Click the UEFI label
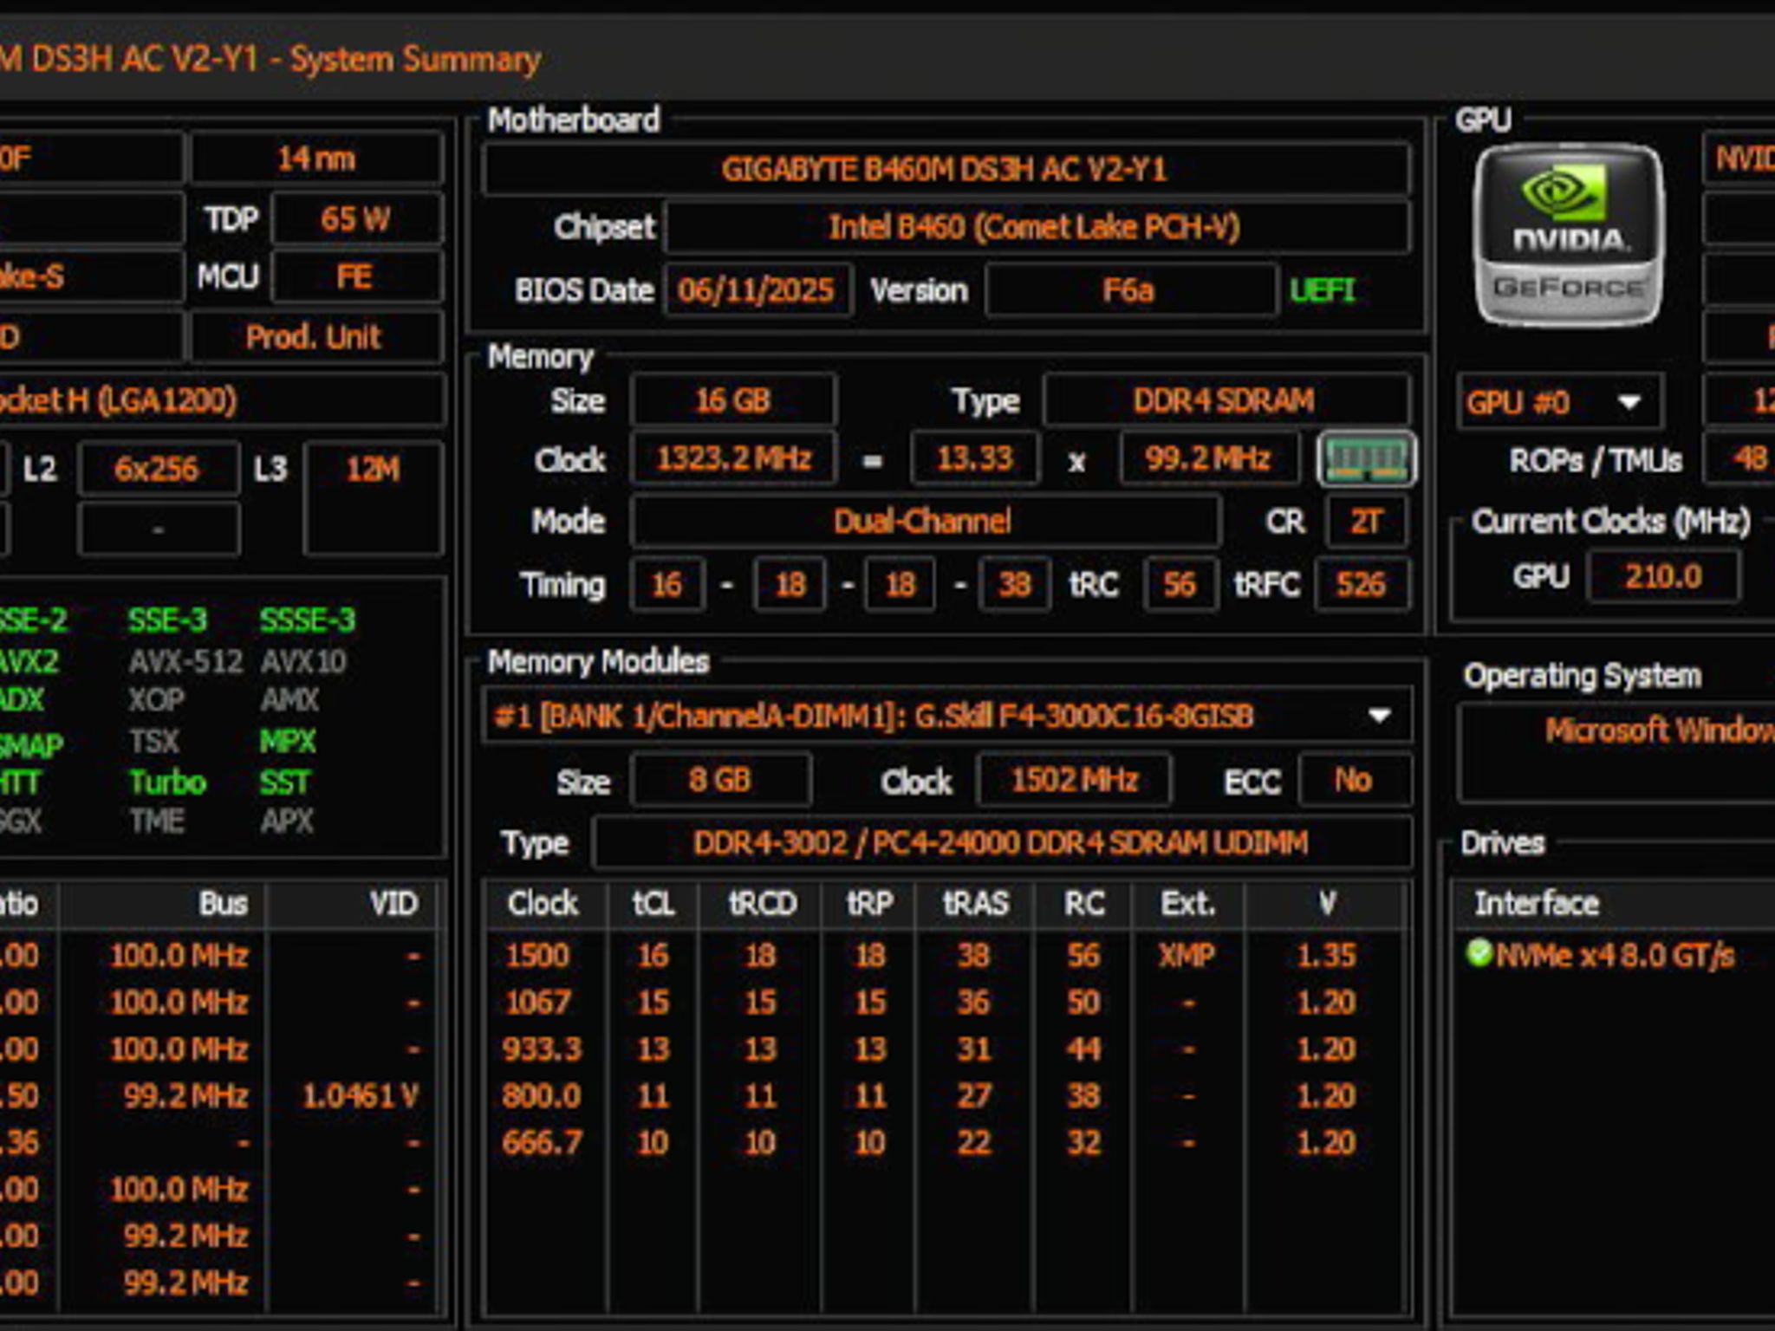Viewport: 1775px width, 1331px height. [x=1323, y=290]
